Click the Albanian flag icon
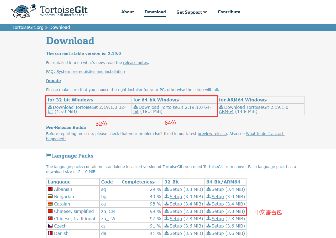Viewport: 336px width, 238px height. 50,189
